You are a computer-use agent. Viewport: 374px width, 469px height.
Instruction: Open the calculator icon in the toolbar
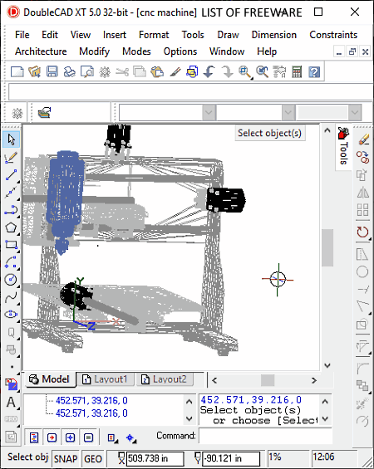click(297, 71)
